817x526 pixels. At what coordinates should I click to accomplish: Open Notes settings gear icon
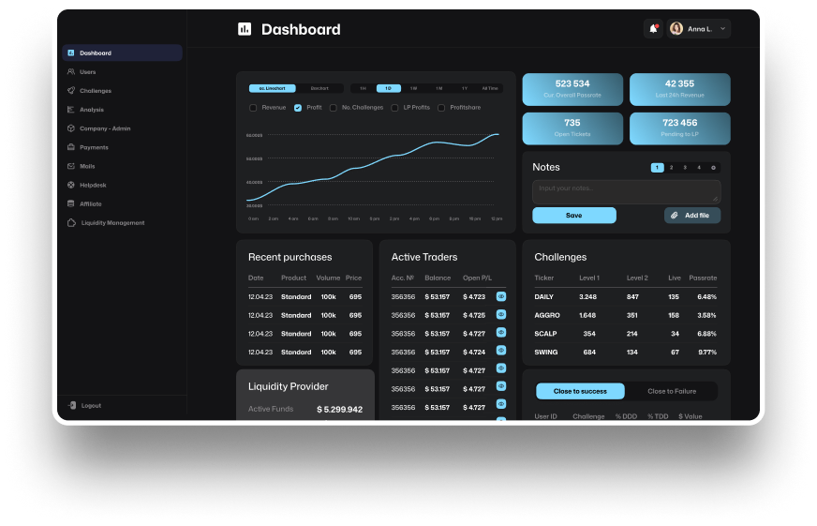713,167
